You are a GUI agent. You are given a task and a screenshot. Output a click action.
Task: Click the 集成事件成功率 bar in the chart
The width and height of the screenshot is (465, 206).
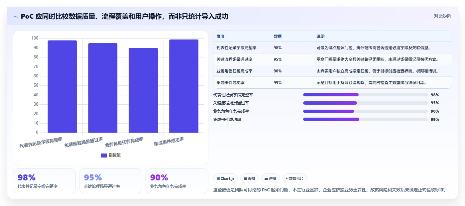pyautogui.click(x=184, y=86)
